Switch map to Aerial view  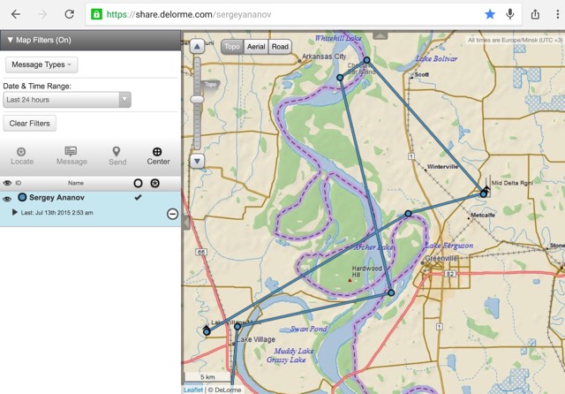(256, 47)
